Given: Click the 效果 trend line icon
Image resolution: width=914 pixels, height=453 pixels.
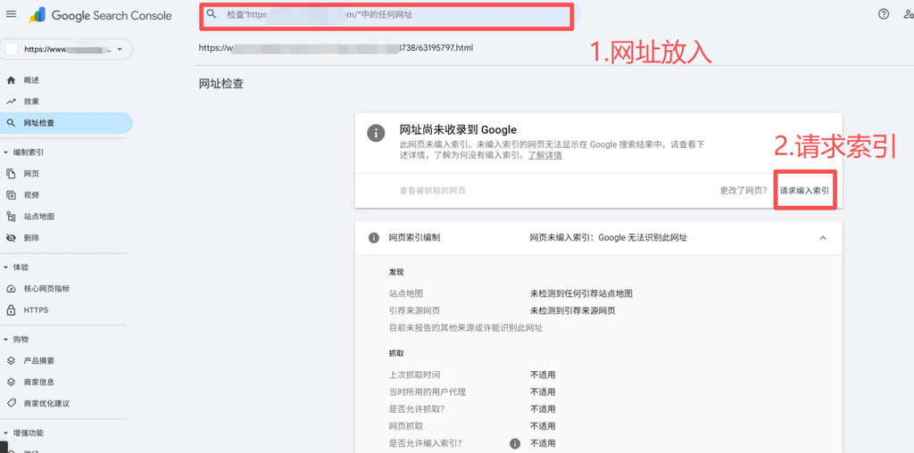Looking at the screenshot, I should click(11, 102).
